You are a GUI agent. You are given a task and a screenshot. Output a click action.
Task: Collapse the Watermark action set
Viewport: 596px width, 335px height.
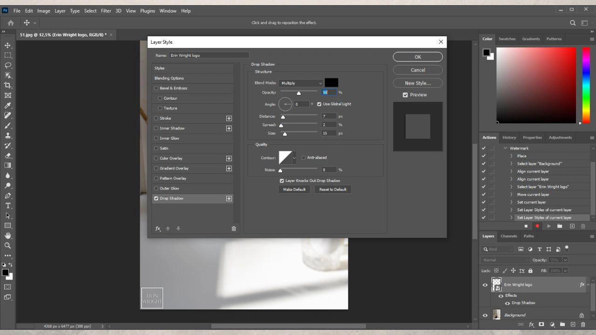click(506, 148)
